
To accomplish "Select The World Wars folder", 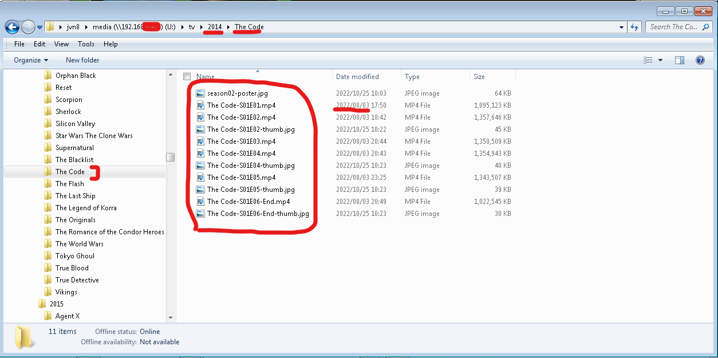I will [x=79, y=244].
